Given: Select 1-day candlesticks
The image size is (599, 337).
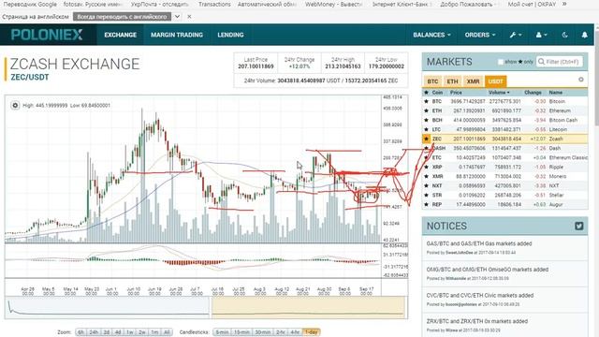Looking at the screenshot, I should [311, 332].
